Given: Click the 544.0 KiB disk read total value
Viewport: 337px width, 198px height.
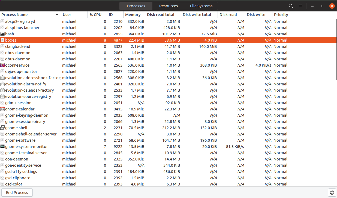Looking at the screenshot, I should click(x=171, y=165).
